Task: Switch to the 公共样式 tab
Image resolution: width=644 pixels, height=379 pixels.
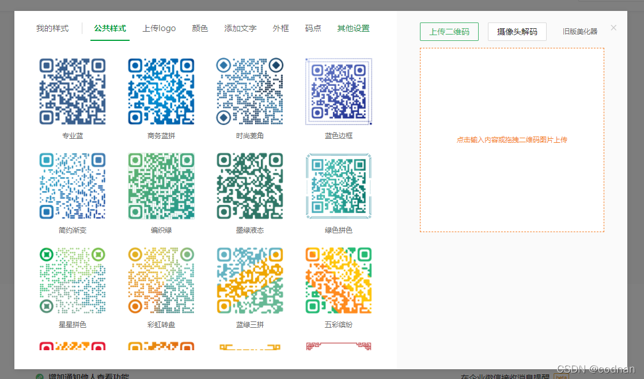Action: pyautogui.click(x=109, y=28)
